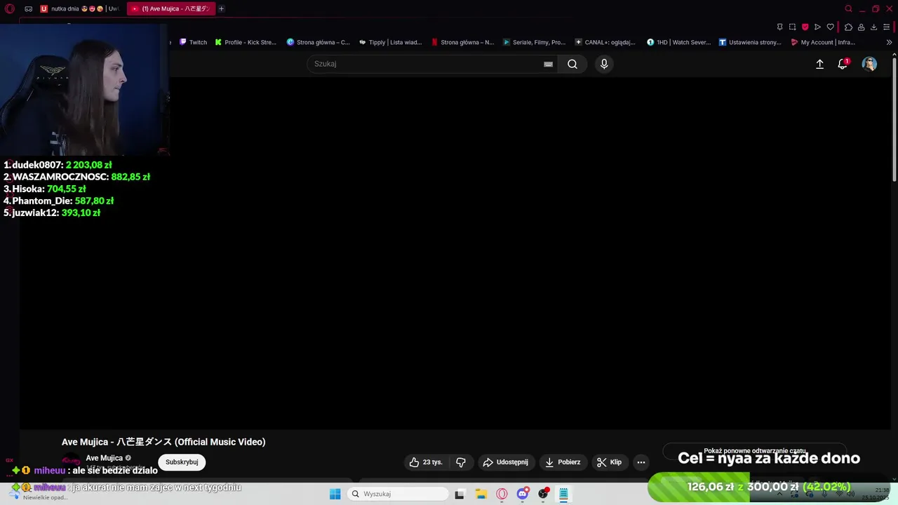Click 'Pokaż ponowne odtwarzanie czatu'
This screenshot has width=898, height=505.
[754, 451]
